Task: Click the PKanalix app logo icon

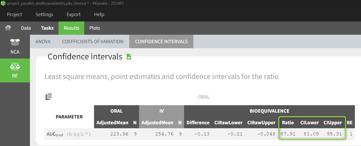Action: [x=3, y=3]
